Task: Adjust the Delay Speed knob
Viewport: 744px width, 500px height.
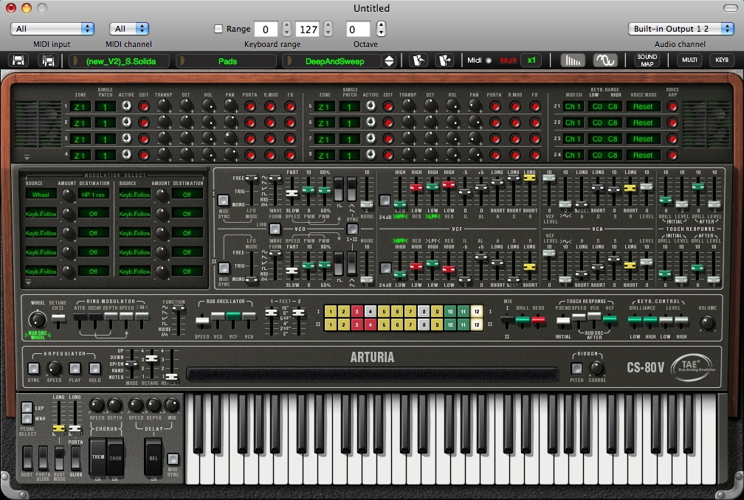Action: coord(136,405)
